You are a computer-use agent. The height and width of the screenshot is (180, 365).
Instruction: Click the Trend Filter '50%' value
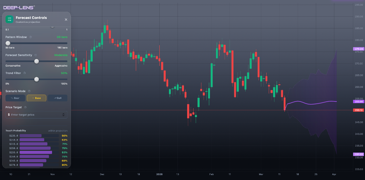[x=65, y=73]
